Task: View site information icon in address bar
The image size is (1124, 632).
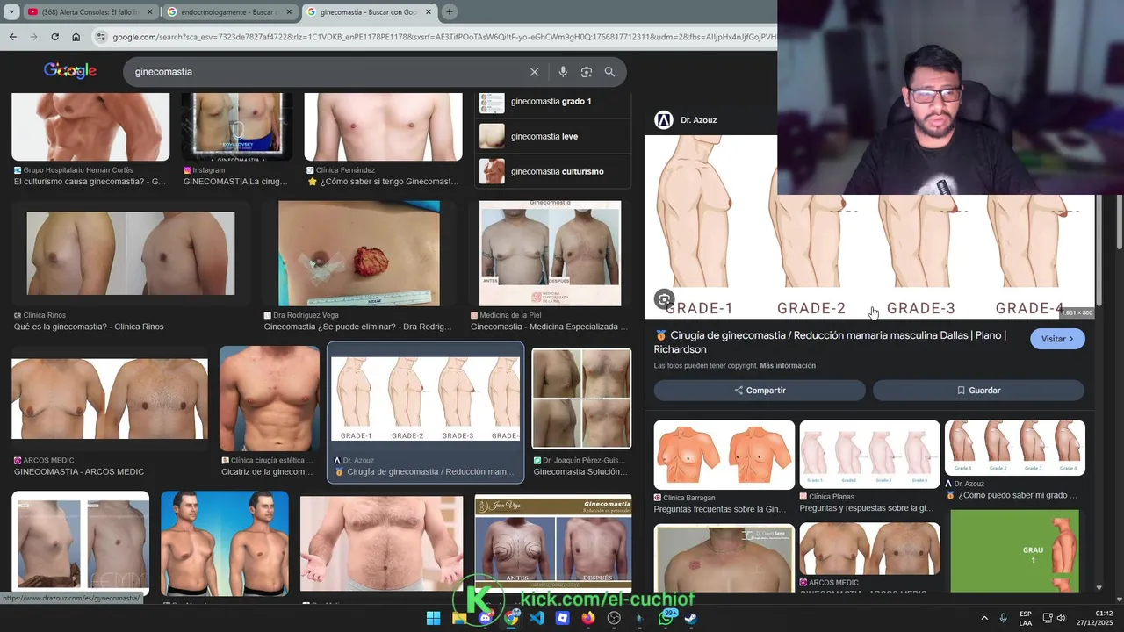Action: coord(101,37)
